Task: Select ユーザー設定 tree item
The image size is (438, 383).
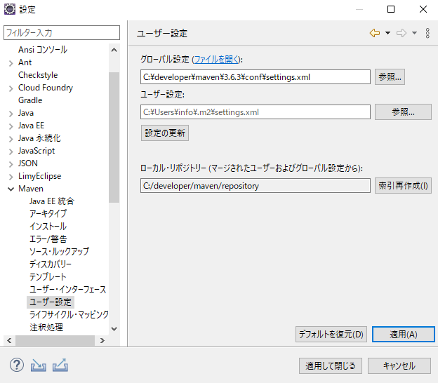Action: pyautogui.click(x=51, y=302)
